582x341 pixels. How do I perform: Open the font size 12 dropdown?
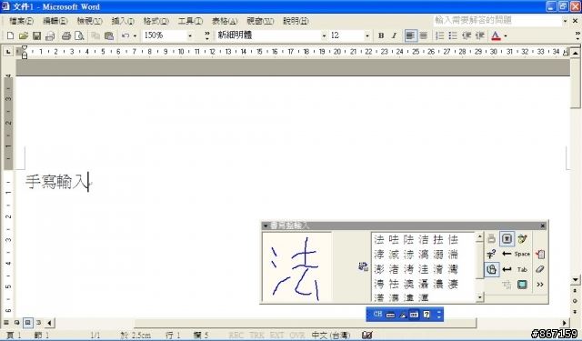click(x=367, y=35)
